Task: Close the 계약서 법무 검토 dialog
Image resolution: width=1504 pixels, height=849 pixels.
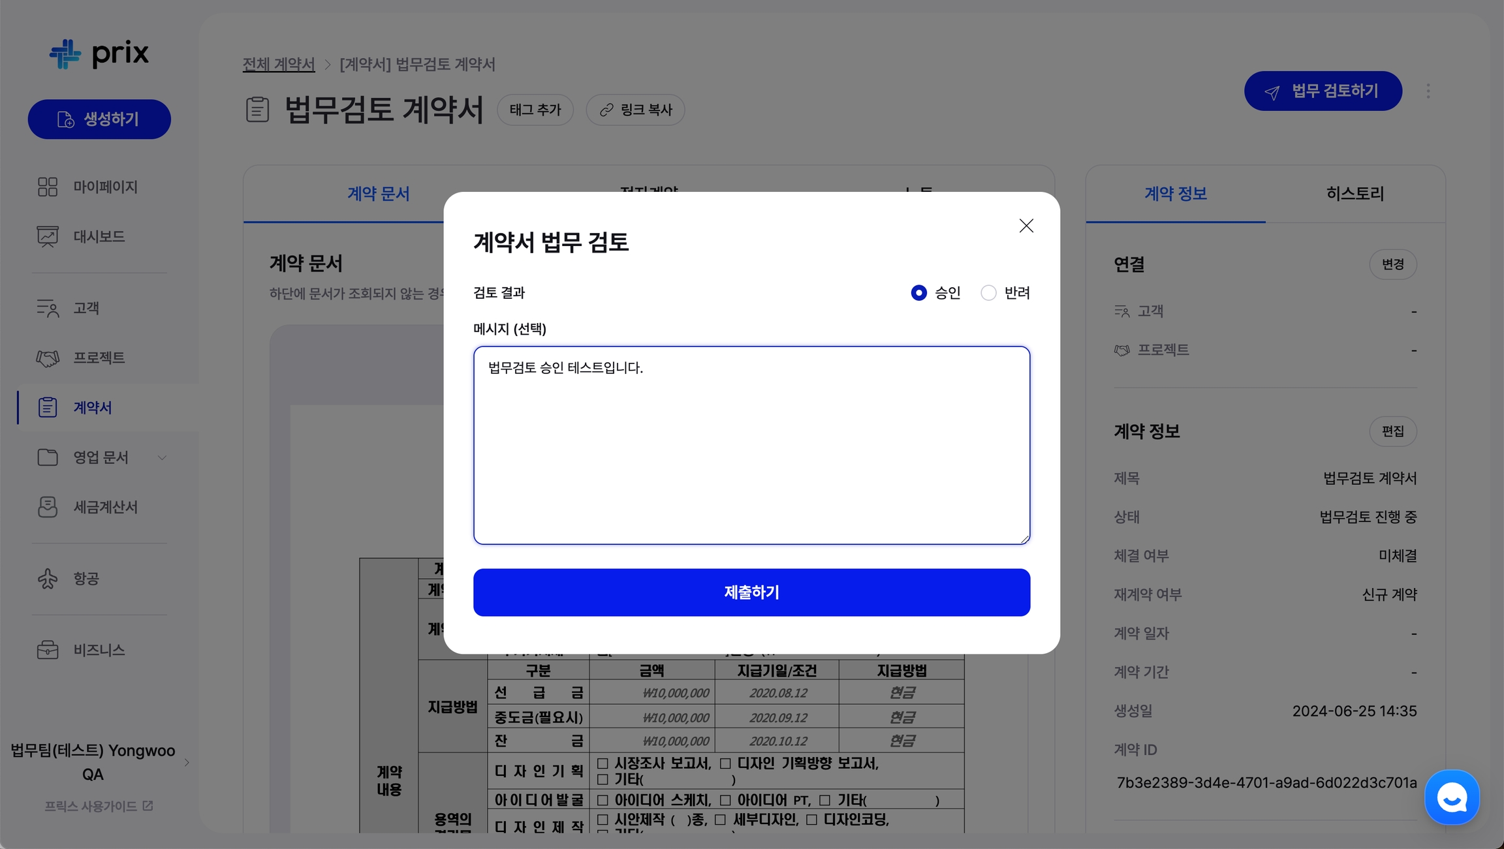Action: (1026, 226)
